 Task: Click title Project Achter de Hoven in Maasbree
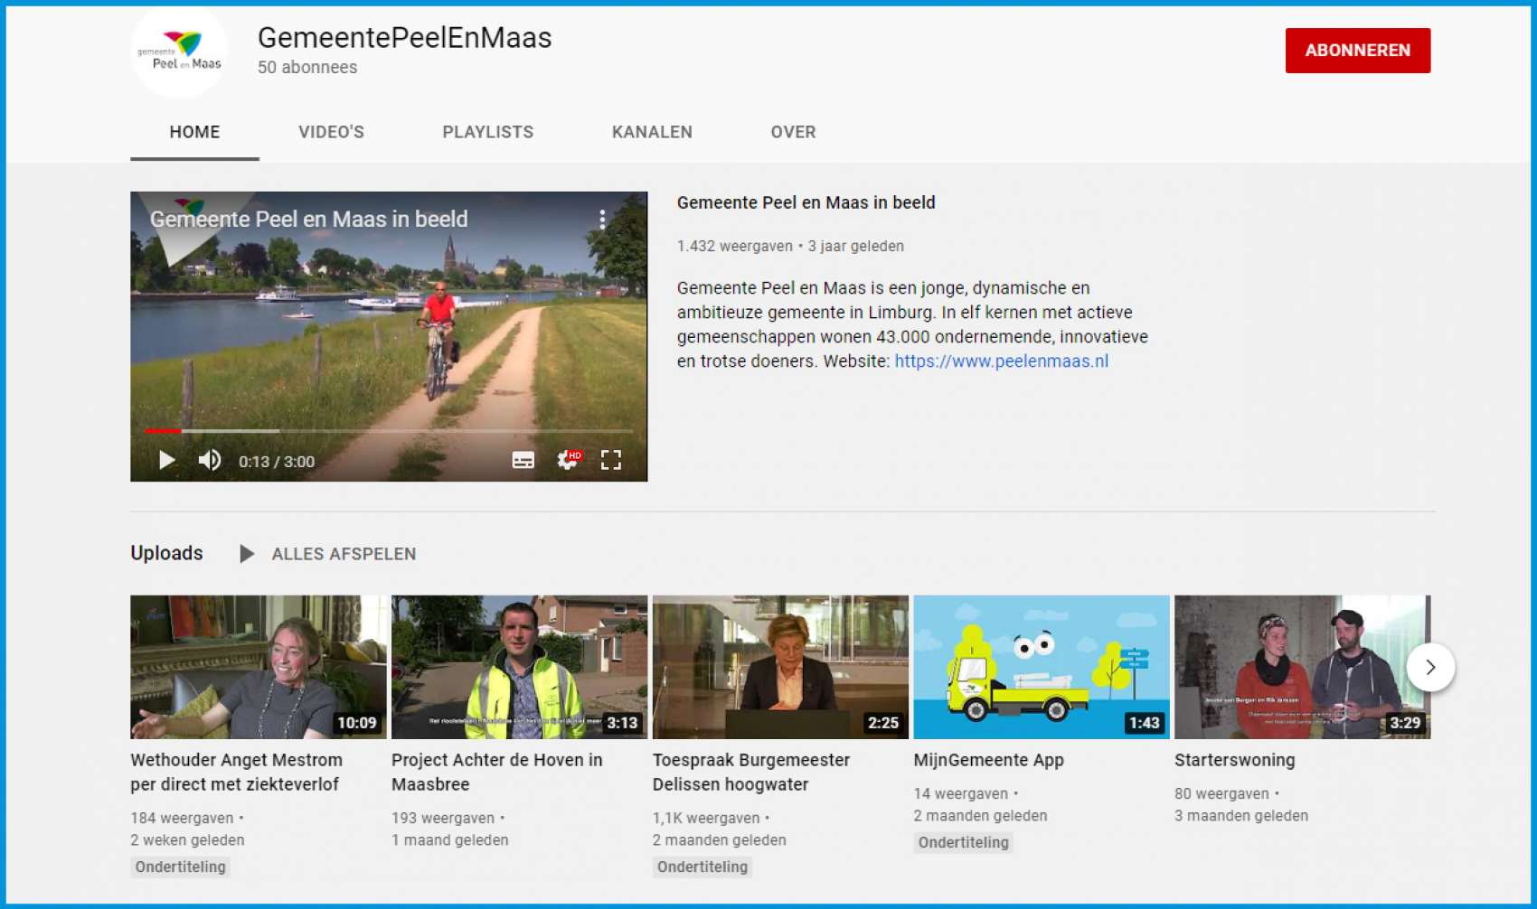(x=496, y=773)
